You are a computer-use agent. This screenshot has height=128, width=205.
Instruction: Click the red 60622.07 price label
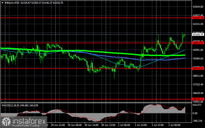[198, 43]
